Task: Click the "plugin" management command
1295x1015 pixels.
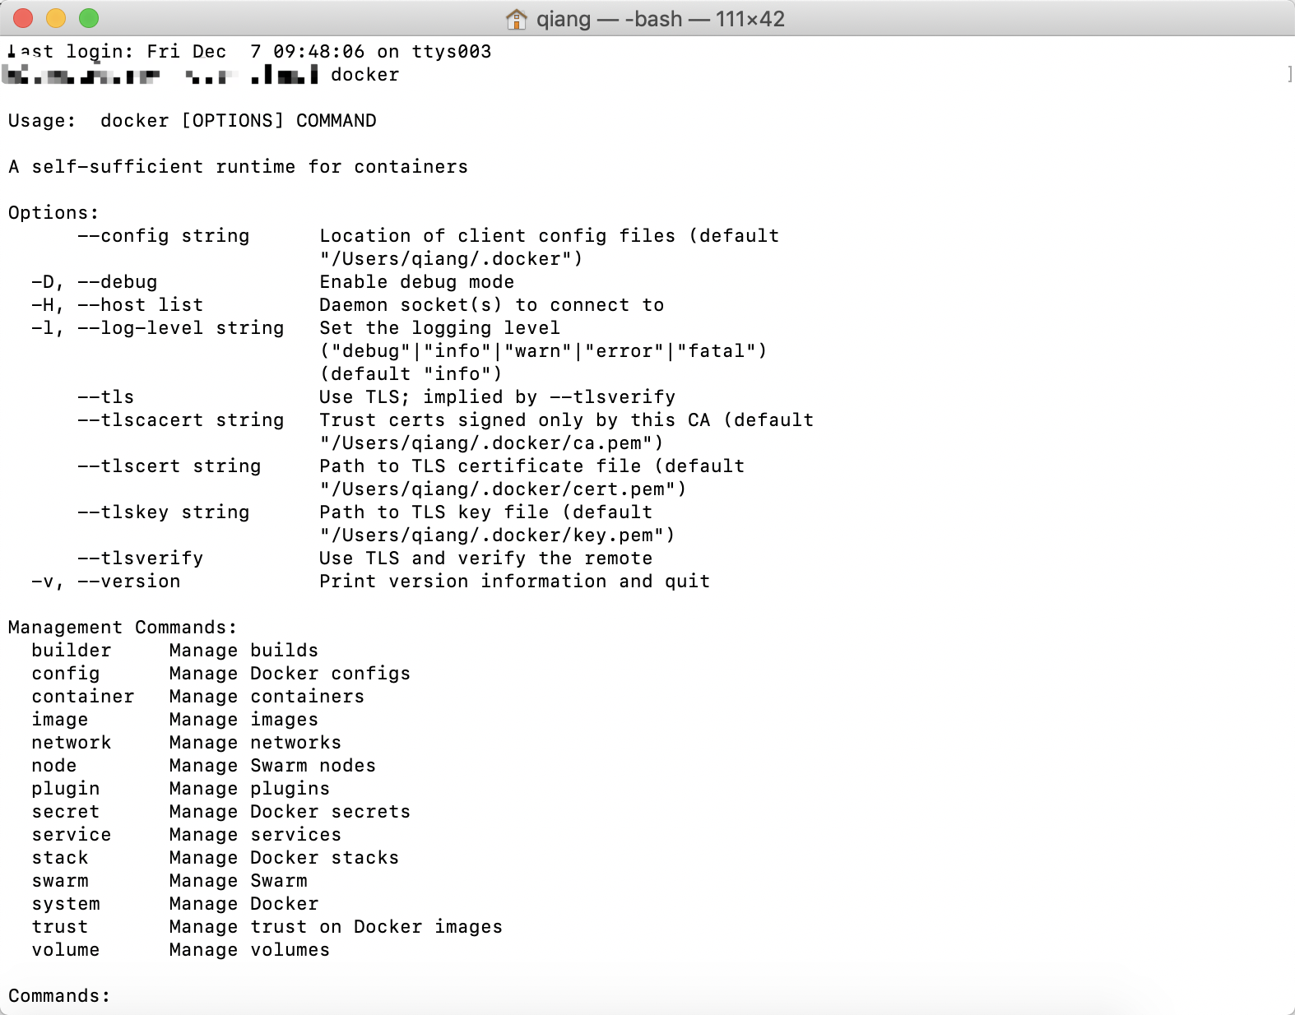Action: (65, 788)
